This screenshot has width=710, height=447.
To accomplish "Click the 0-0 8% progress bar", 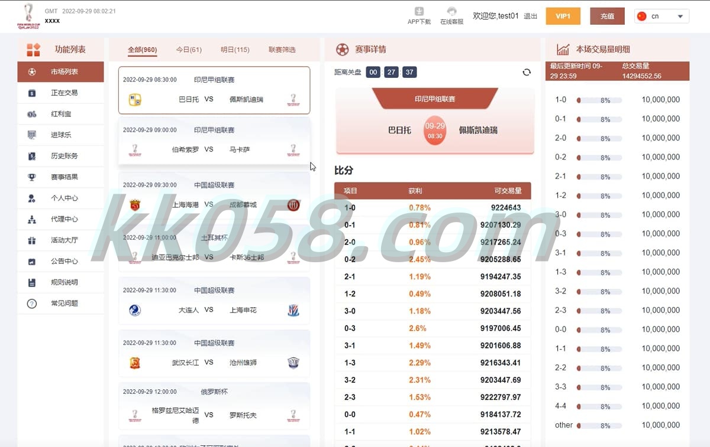I will (x=599, y=330).
